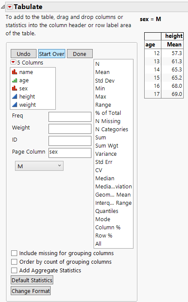Select the Interq... Range statistic
Viewport: 188px width, 302px height.
113,203
